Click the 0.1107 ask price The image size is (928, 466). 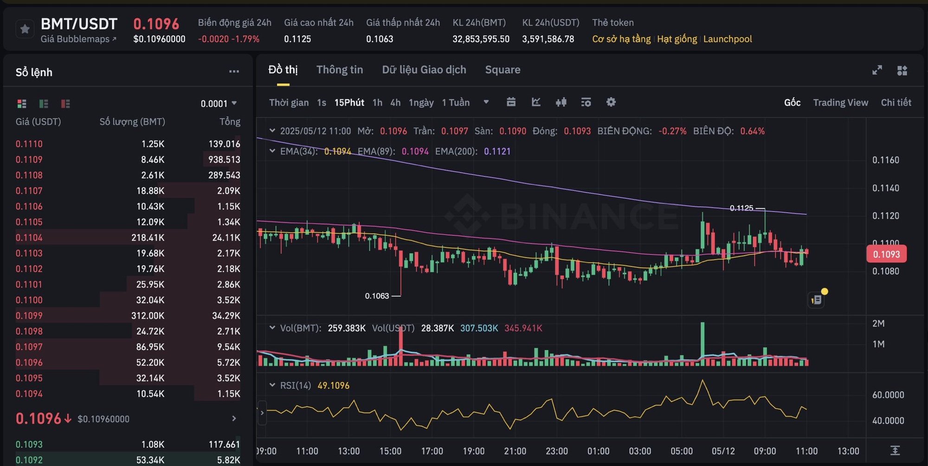[29, 191]
